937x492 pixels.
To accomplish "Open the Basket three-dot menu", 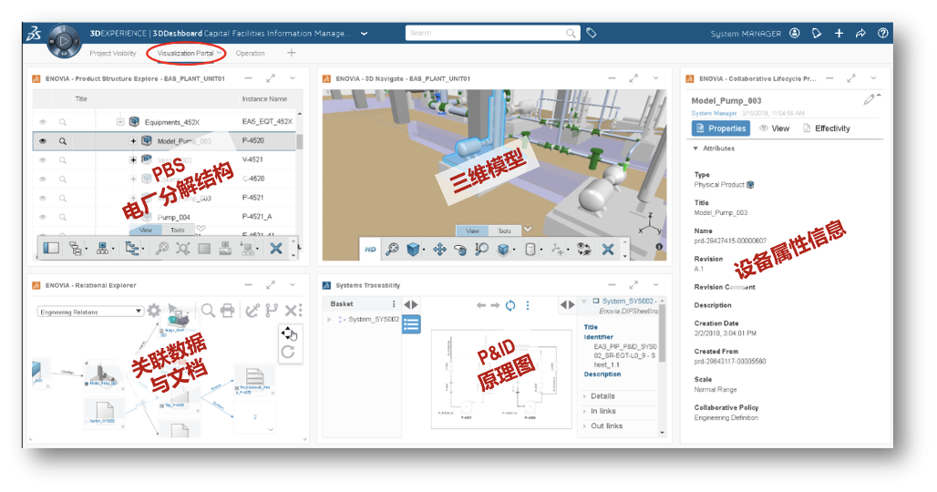I will pyautogui.click(x=393, y=304).
